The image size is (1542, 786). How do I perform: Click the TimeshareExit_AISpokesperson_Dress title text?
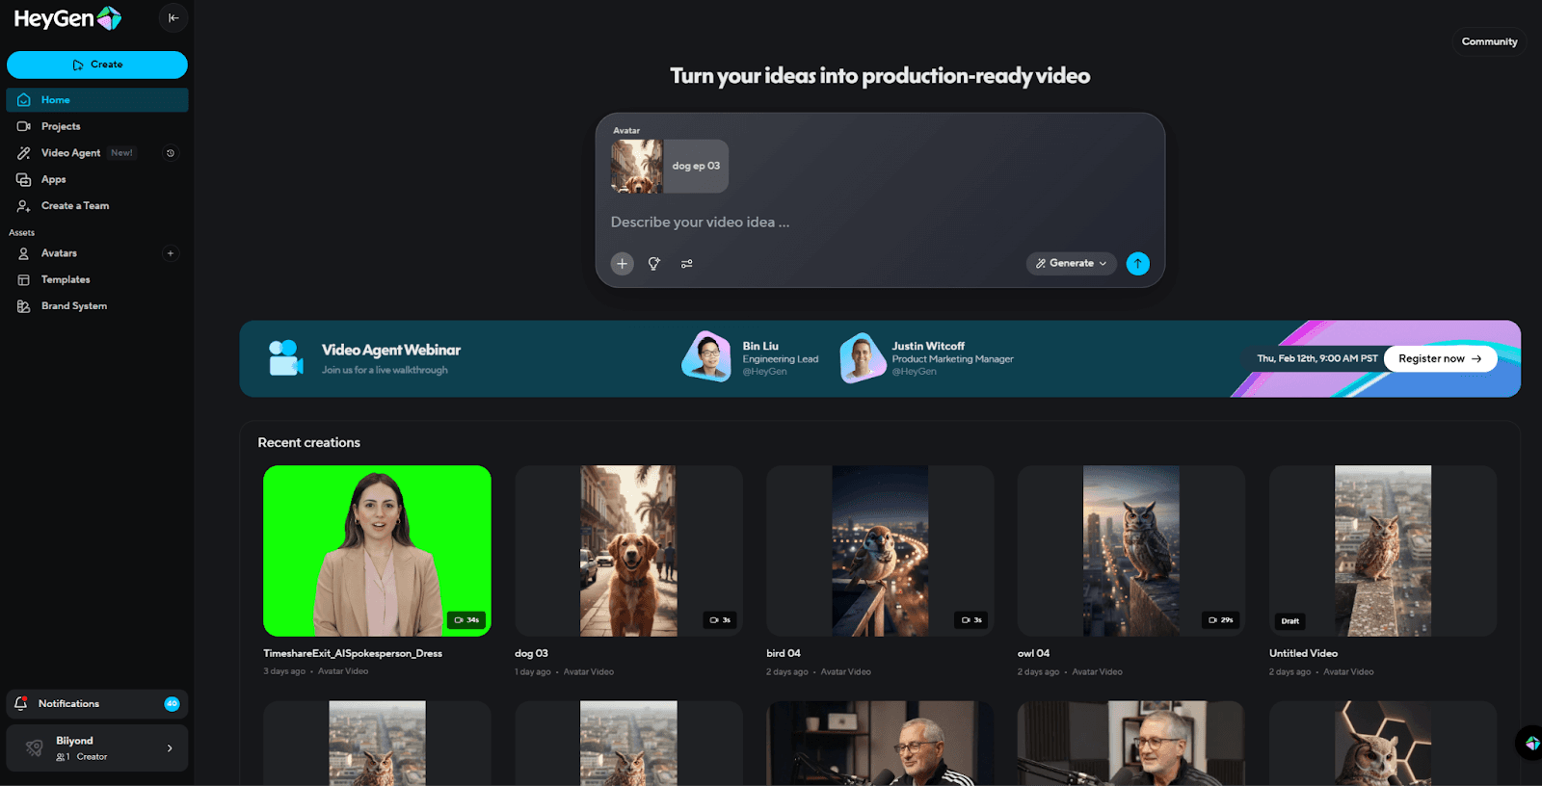click(353, 654)
